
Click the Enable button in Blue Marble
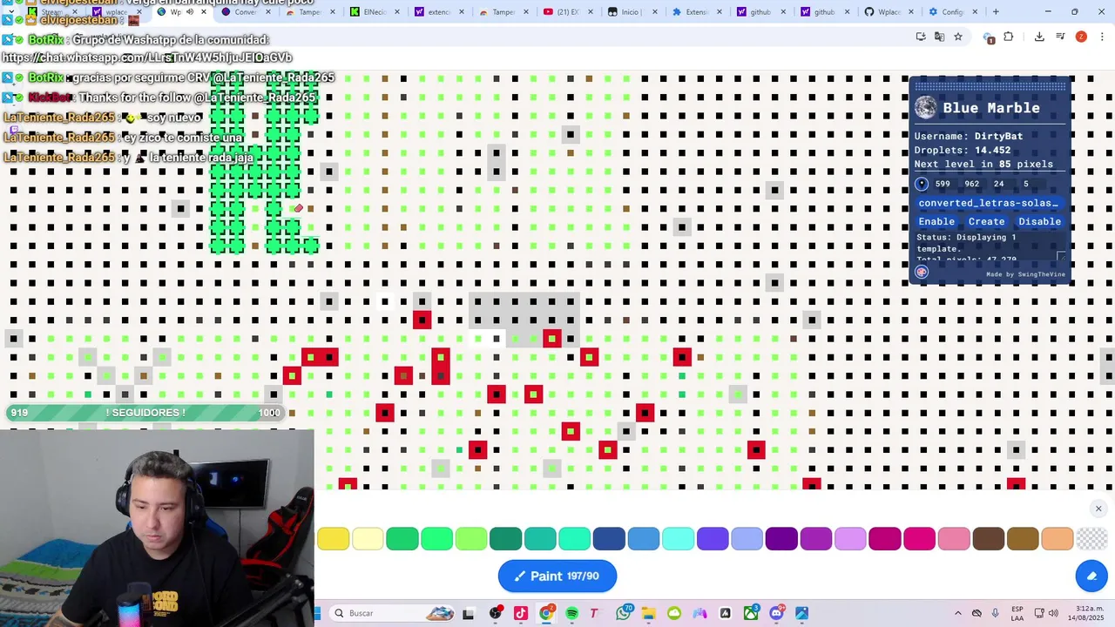click(x=936, y=221)
